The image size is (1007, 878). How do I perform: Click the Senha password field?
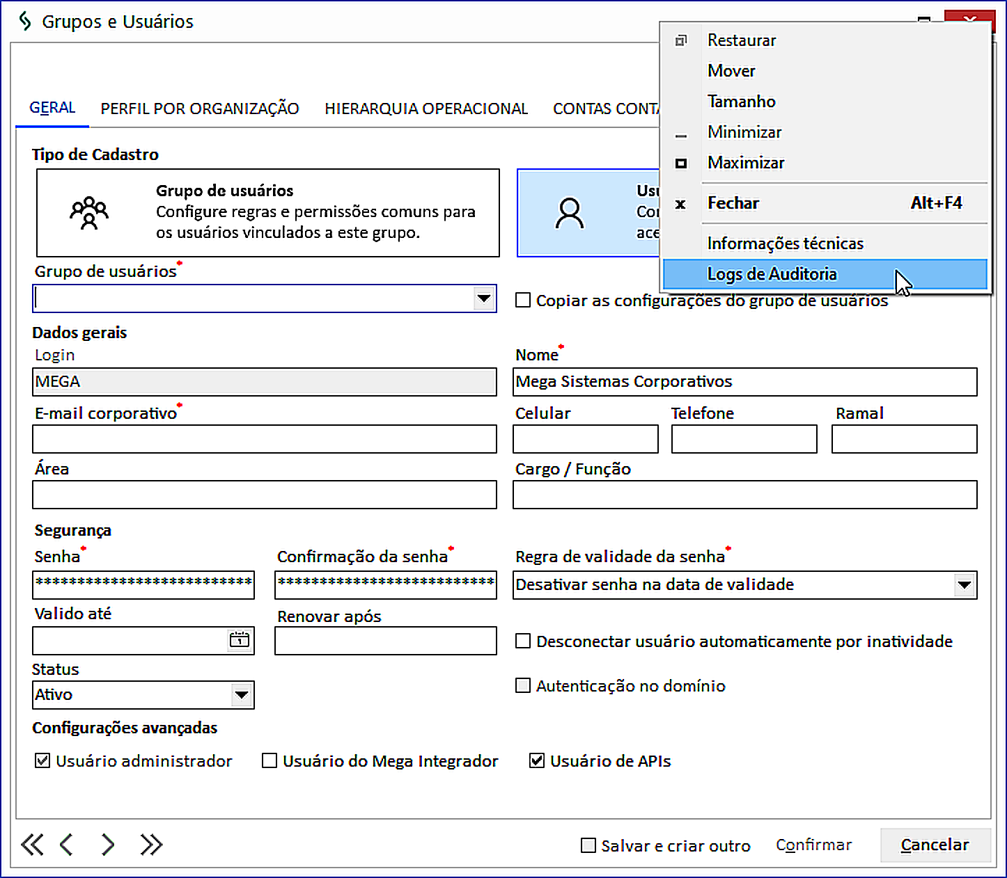tap(143, 585)
